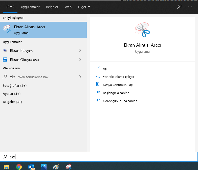Click the Ekran Okuyucusu narrator icon
Viewport: 198px width, 170px height.
click(x=5, y=60)
